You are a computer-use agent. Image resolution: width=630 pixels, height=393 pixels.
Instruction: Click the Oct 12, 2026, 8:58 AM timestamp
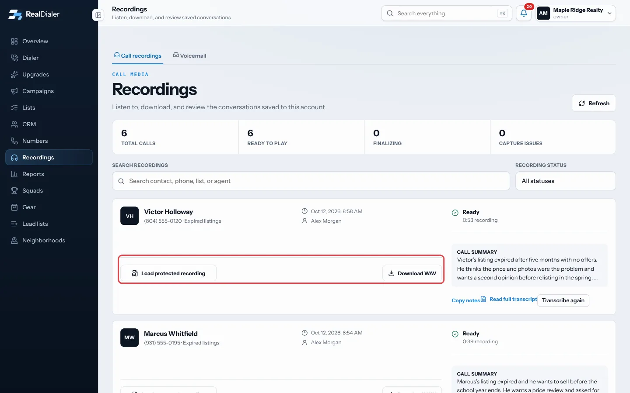(x=336, y=211)
